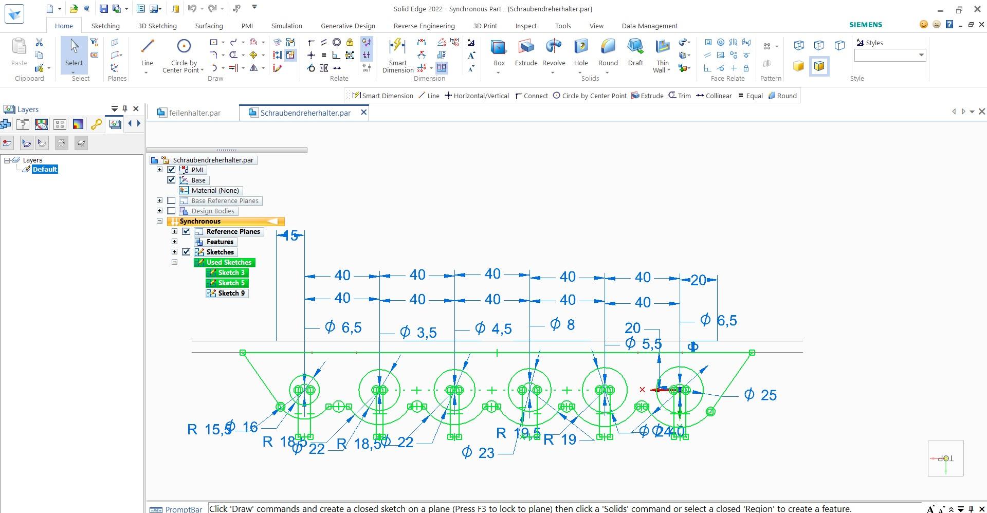Enable Base Reference Planes checkbox
987x513 pixels.
coord(171,200)
